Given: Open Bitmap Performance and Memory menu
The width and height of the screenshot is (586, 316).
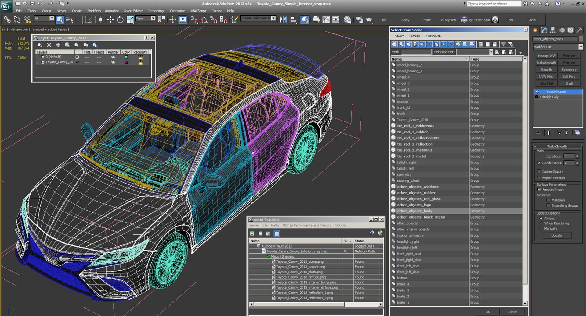Looking at the screenshot, I should [307, 226].
